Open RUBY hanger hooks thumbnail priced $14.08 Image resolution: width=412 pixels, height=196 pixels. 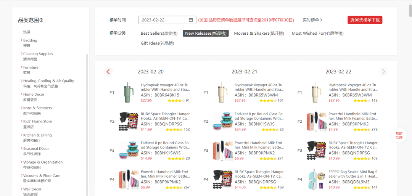(222, 179)
